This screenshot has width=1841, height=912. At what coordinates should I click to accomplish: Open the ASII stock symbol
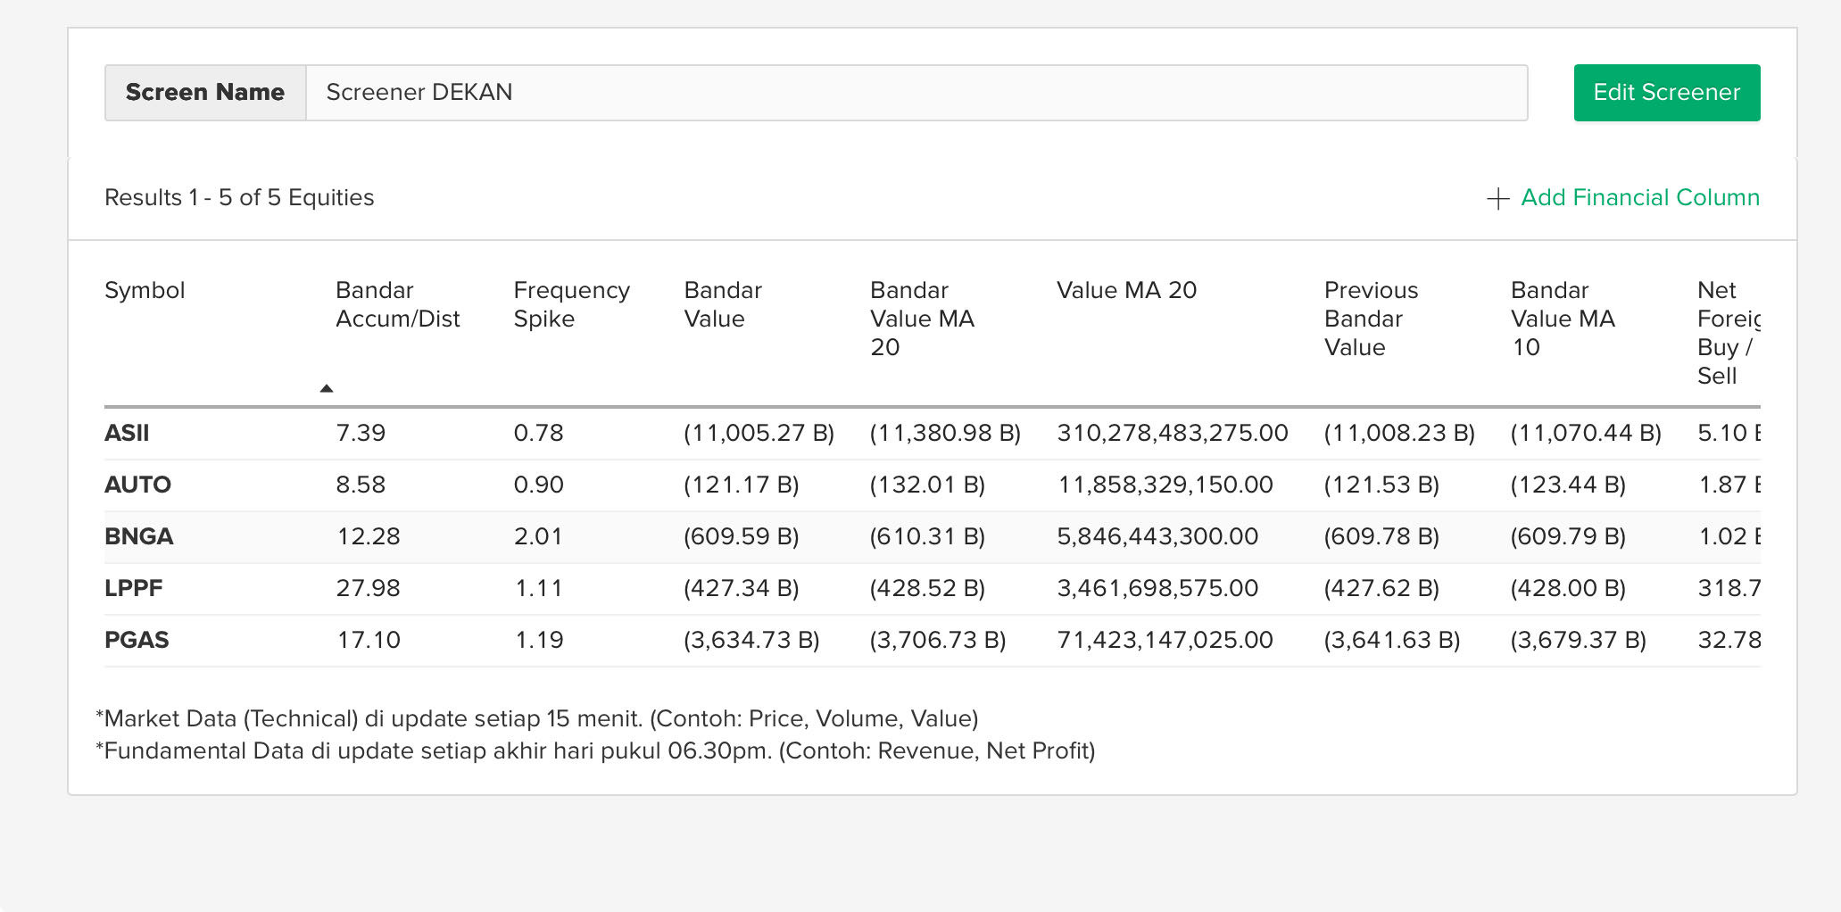[x=127, y=433]
